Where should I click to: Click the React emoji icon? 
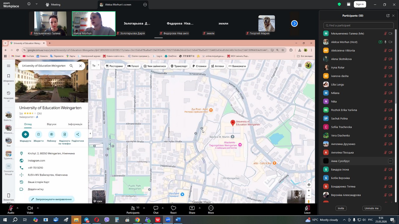tap(173, 208)
